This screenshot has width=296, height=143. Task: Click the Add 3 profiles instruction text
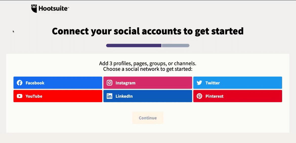coord(148,63)
